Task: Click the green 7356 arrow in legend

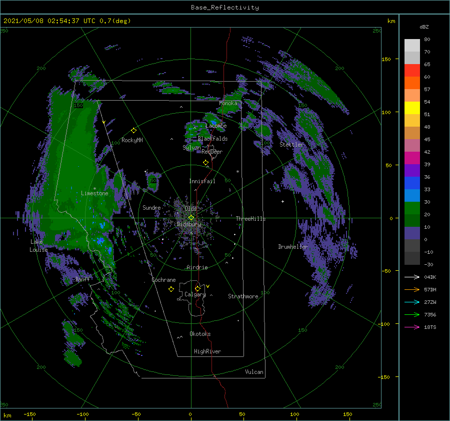Action: pyautogui.click(x=412, y=315)
